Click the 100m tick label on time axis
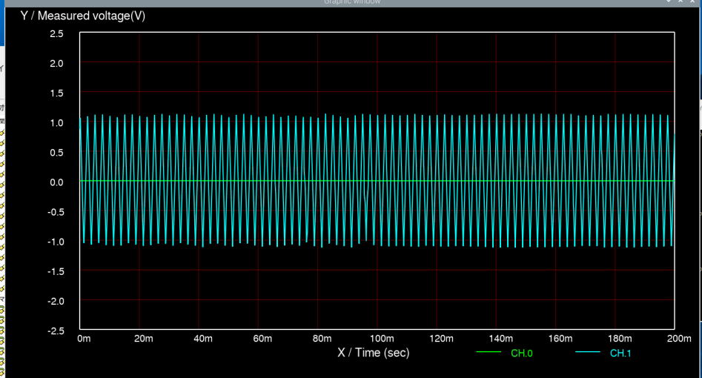Image resolution: width=702 pixels, height=378 pixels. tap(382, 339)
